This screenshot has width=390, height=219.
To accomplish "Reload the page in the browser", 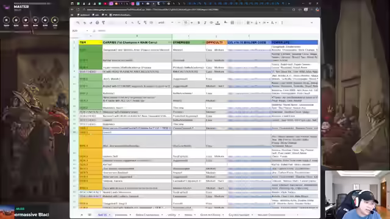I will pyautogui.click(x=78, y=10).
